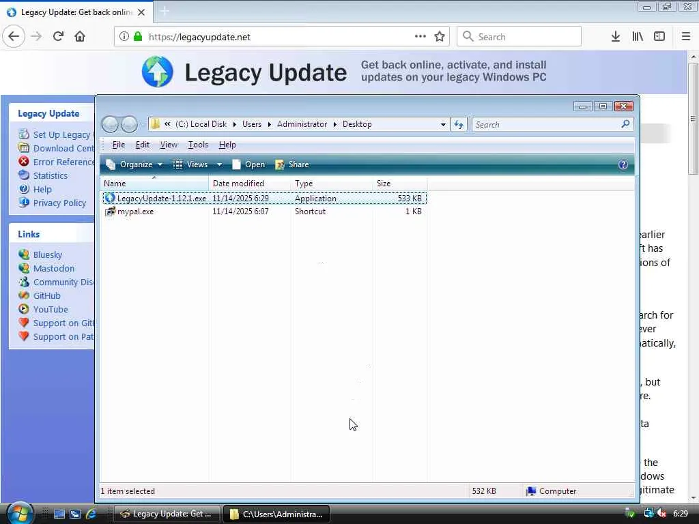Open the Firefox hamburger menu
The height and width of the screenshot is (524, 699).
click(x=686, y=37)
